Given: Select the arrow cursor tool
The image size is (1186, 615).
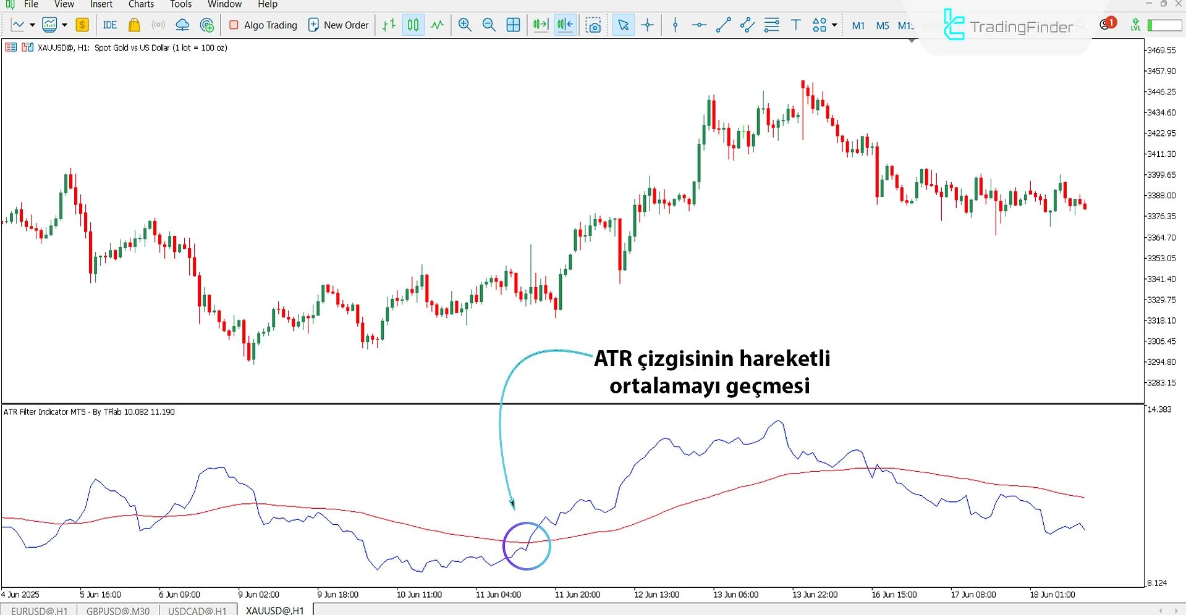Looking at the screenshot, I should point(624,25).
